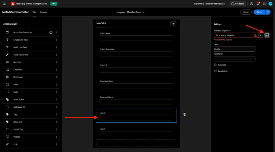Open the vangeluw - Metadata Form dropdown
Viewport: 275px width, 152px height.
tap(131, 12)
